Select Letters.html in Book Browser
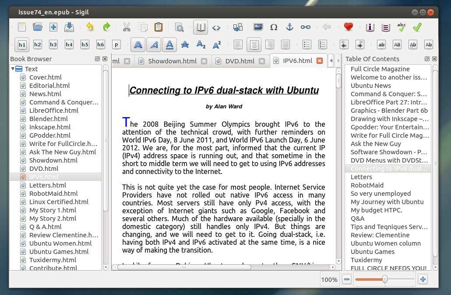451x295 pixels. [x=47, y=185]
